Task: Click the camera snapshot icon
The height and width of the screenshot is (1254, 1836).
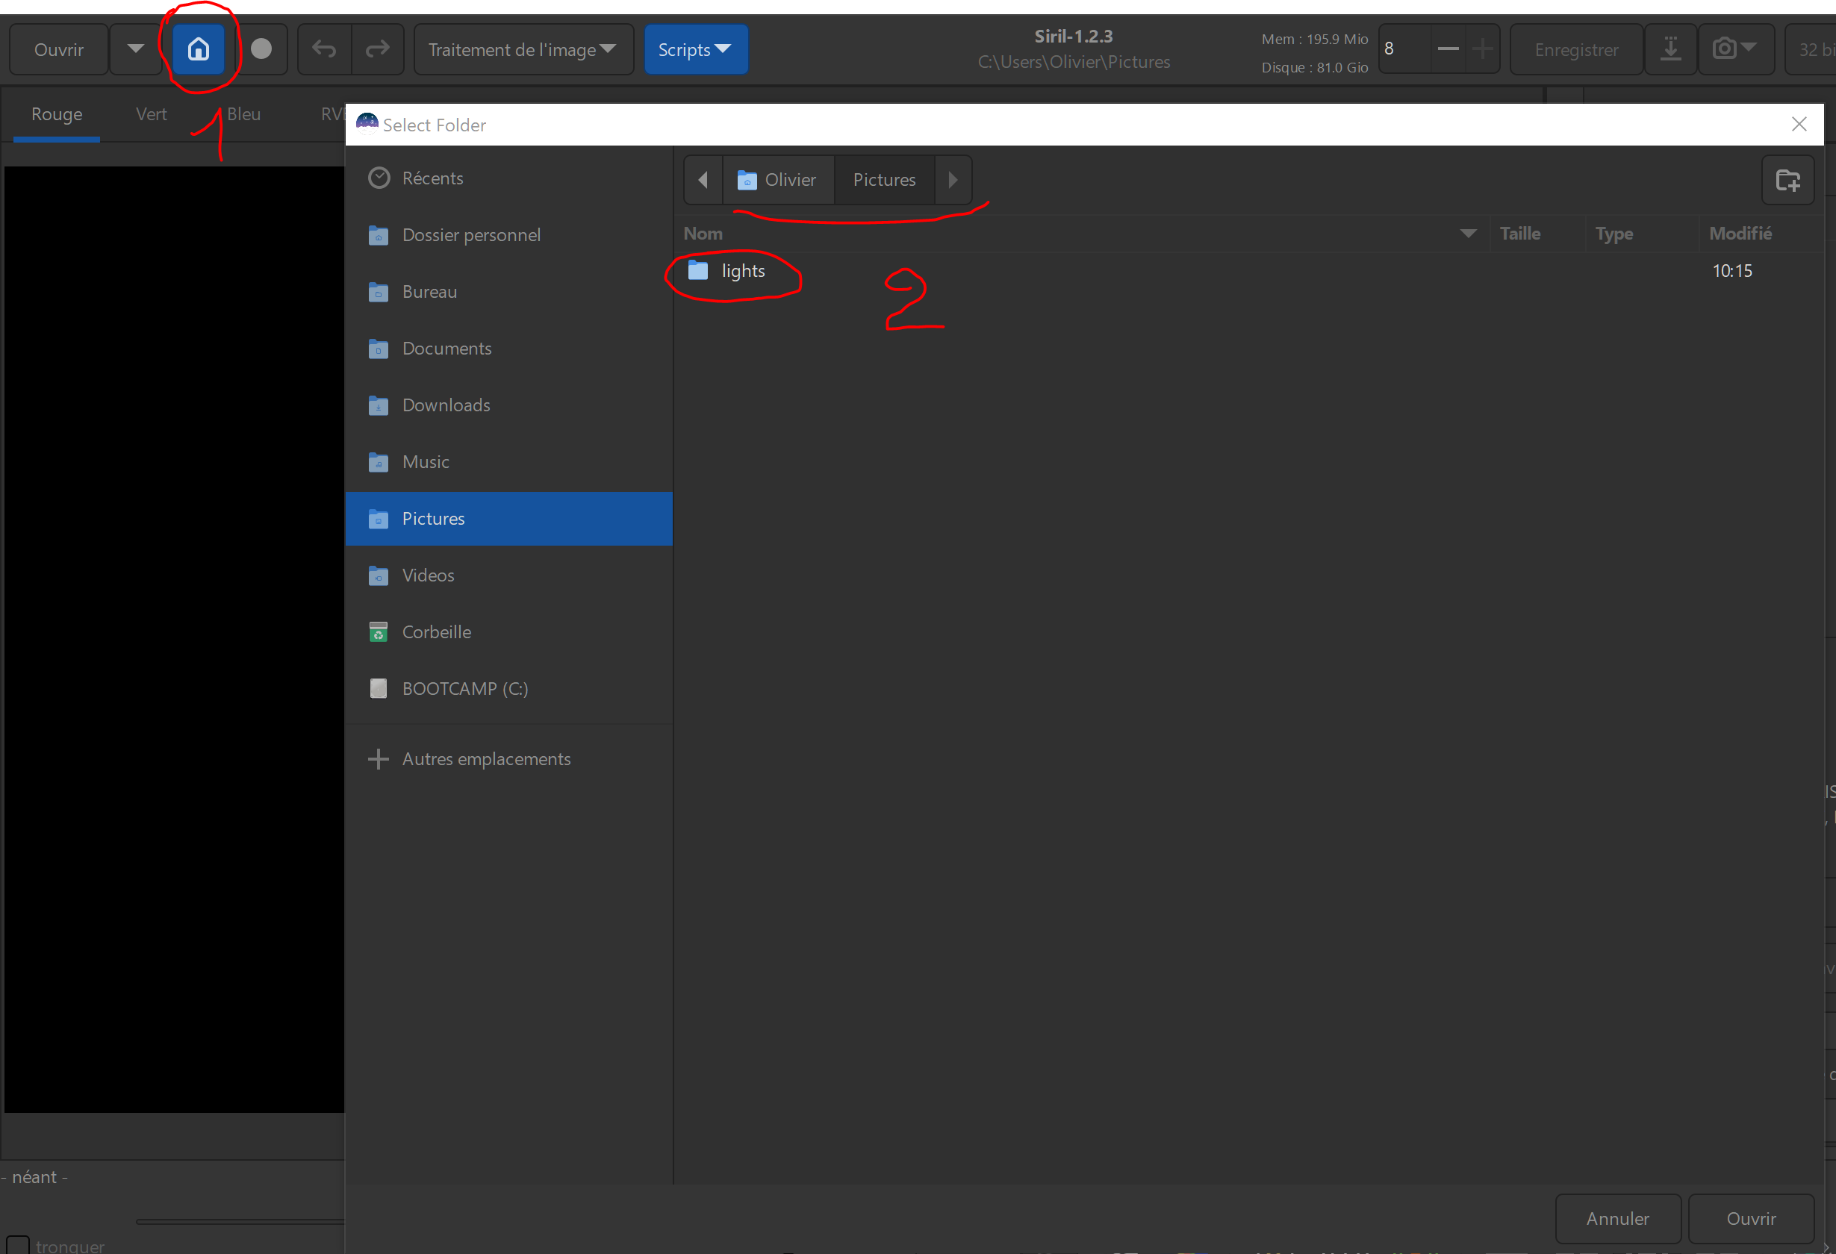Action: pyautogui.click(x=1725, y=49)
